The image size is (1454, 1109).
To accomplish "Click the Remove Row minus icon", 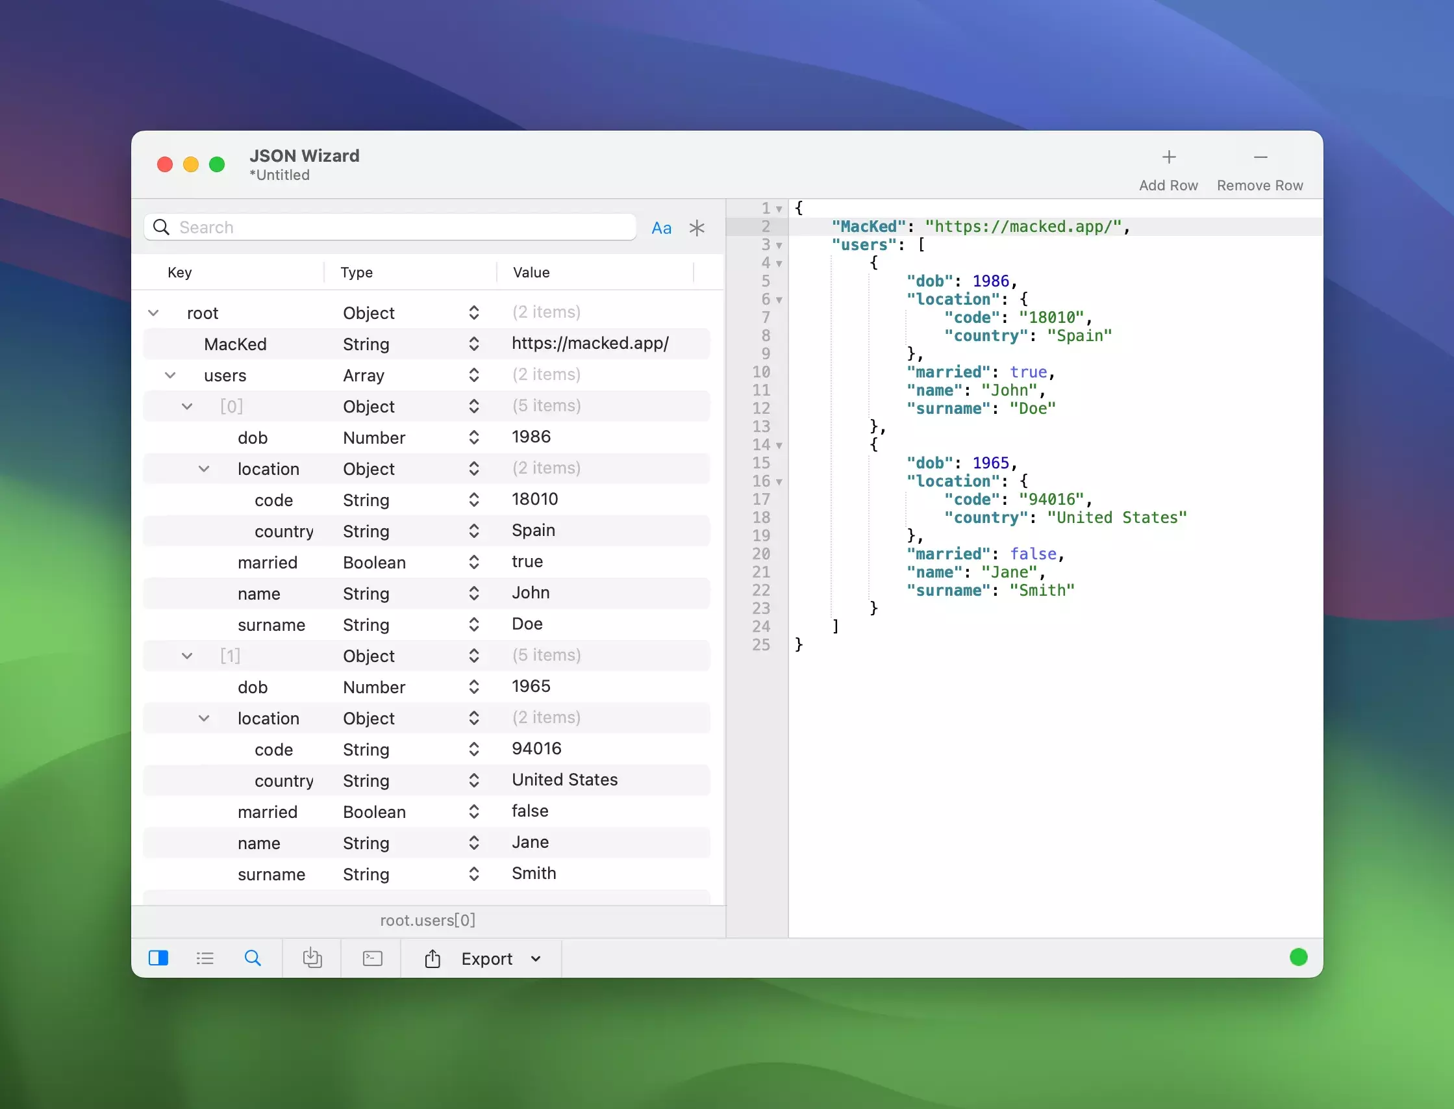I will (1260, 157).
